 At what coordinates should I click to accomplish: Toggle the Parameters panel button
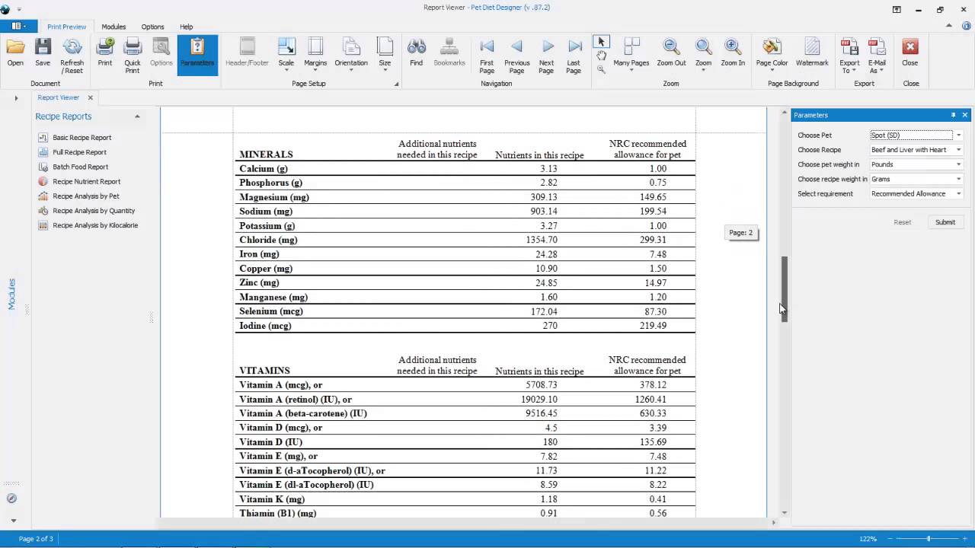(197, 54)
